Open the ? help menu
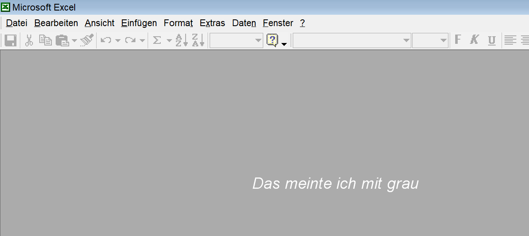Screen dimensions: 529x236 [x=302, y=23]
